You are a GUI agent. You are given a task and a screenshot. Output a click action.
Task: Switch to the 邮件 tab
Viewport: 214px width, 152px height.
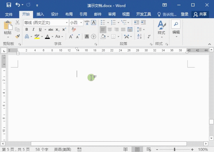98,14
